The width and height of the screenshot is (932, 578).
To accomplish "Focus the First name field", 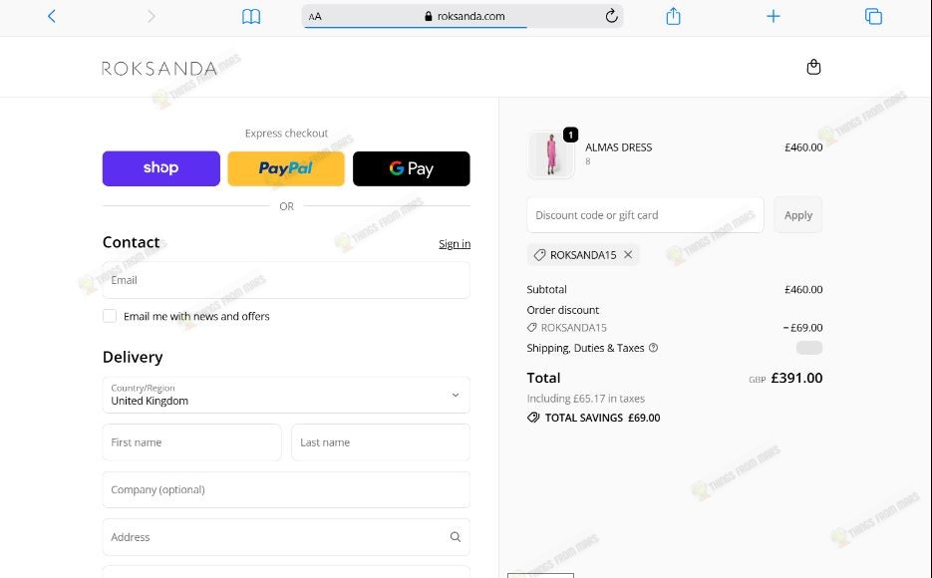I will 191,441.
